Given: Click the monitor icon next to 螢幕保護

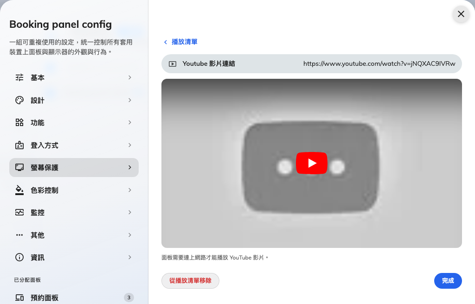Looking at the screenshot, I should click(19, 167).
